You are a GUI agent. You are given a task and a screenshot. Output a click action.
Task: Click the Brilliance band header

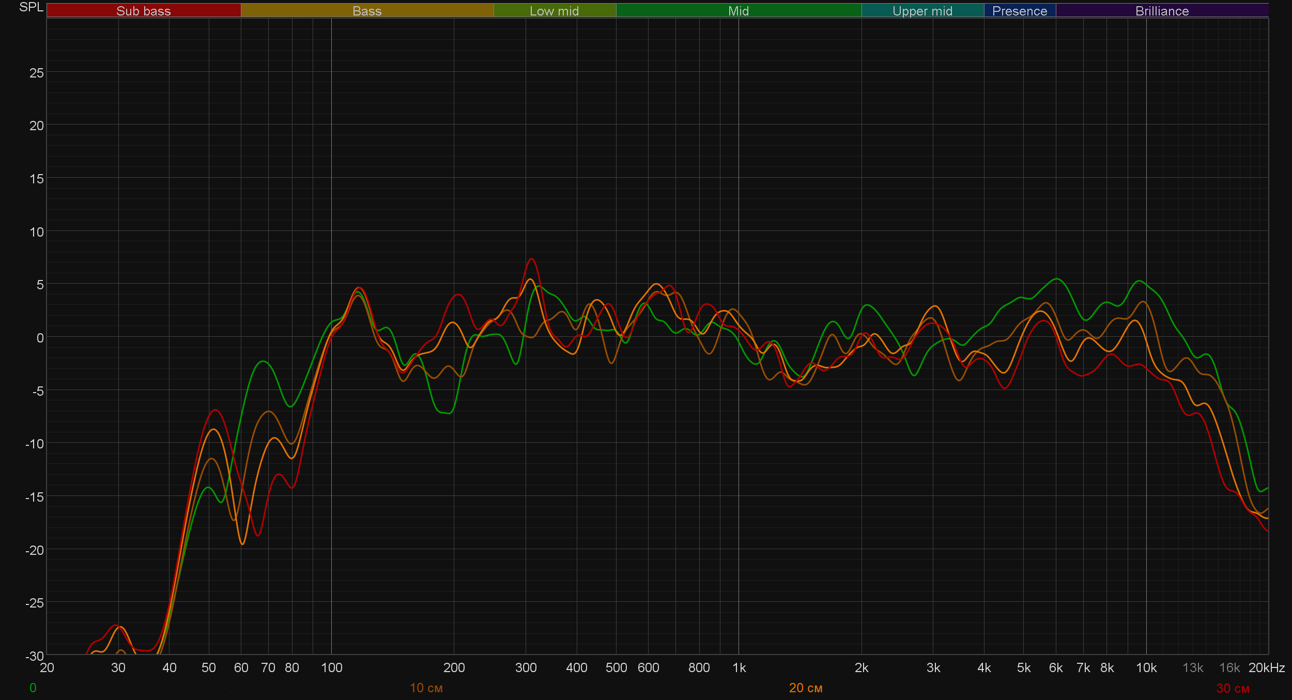(1161, 11)
